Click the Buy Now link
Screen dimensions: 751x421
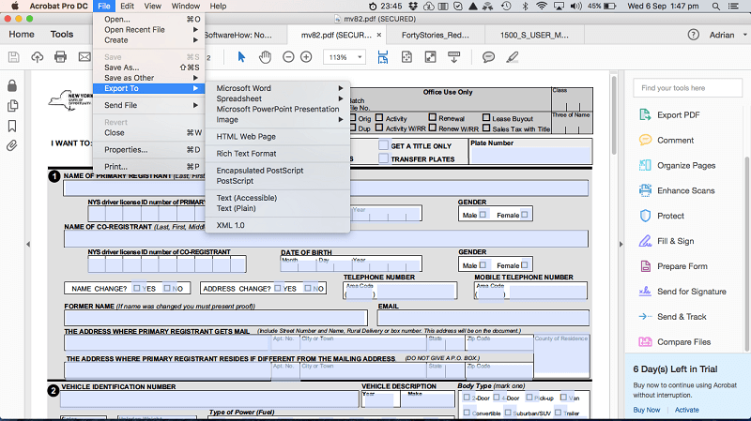647,410
